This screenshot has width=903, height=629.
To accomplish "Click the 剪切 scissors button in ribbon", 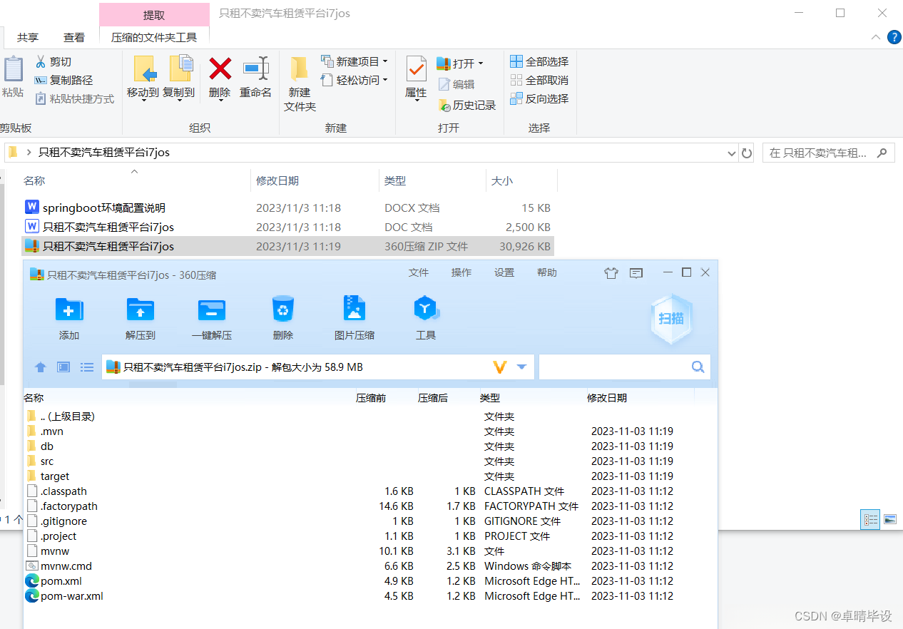I will (53, 62).
